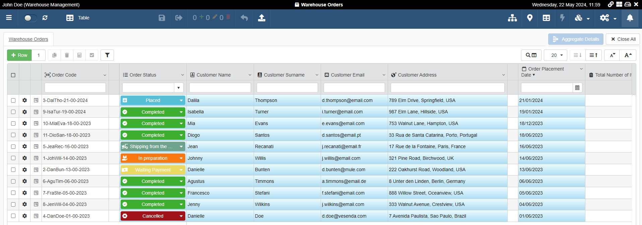Image resolution: width=642 pixels, height=225 pixels.
Task: Open settings gear for order 3-DalTho-21-00-2024
Action: click(x=24, y=100)
